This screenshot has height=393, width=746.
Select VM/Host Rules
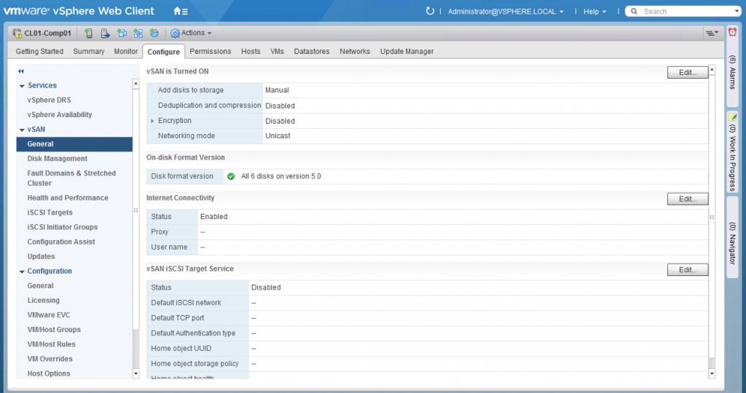52,344
